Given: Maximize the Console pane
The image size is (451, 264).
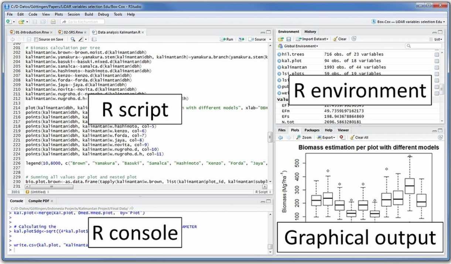Looking at the screenshot, I should coord(269,201).
